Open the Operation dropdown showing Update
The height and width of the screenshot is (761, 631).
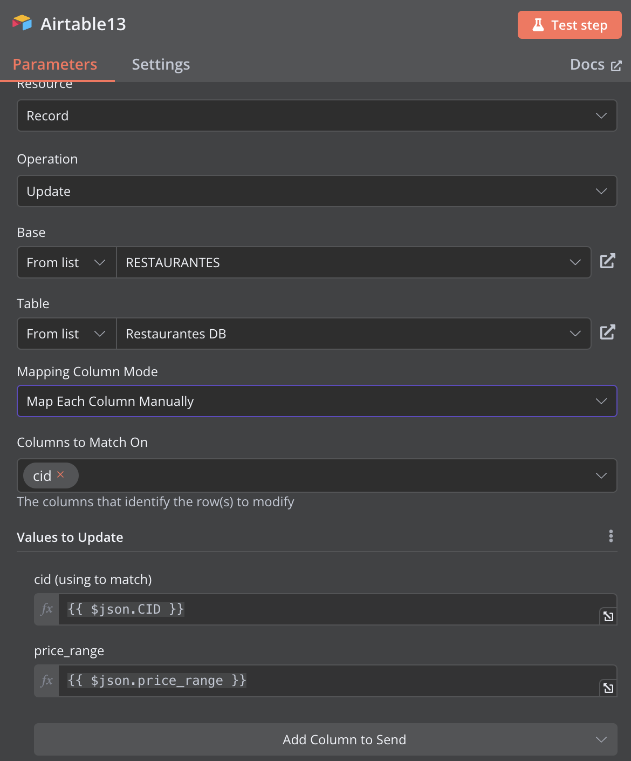coord(317,191)
